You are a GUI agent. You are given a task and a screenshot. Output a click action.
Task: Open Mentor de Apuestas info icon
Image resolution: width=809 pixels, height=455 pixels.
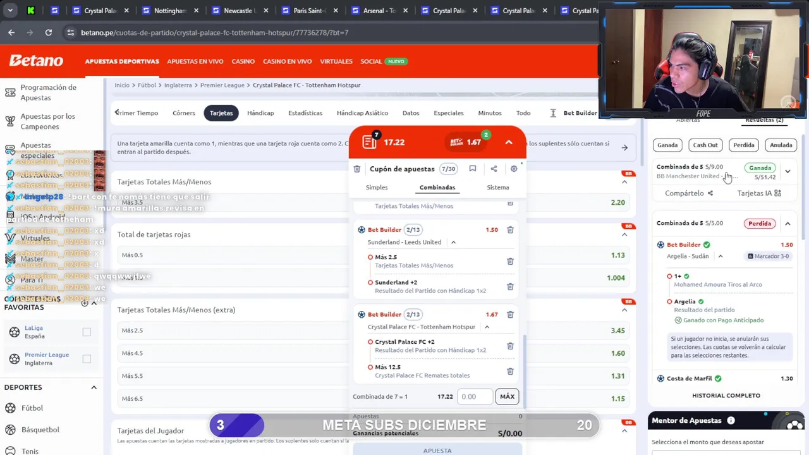(x=731, y=420)
